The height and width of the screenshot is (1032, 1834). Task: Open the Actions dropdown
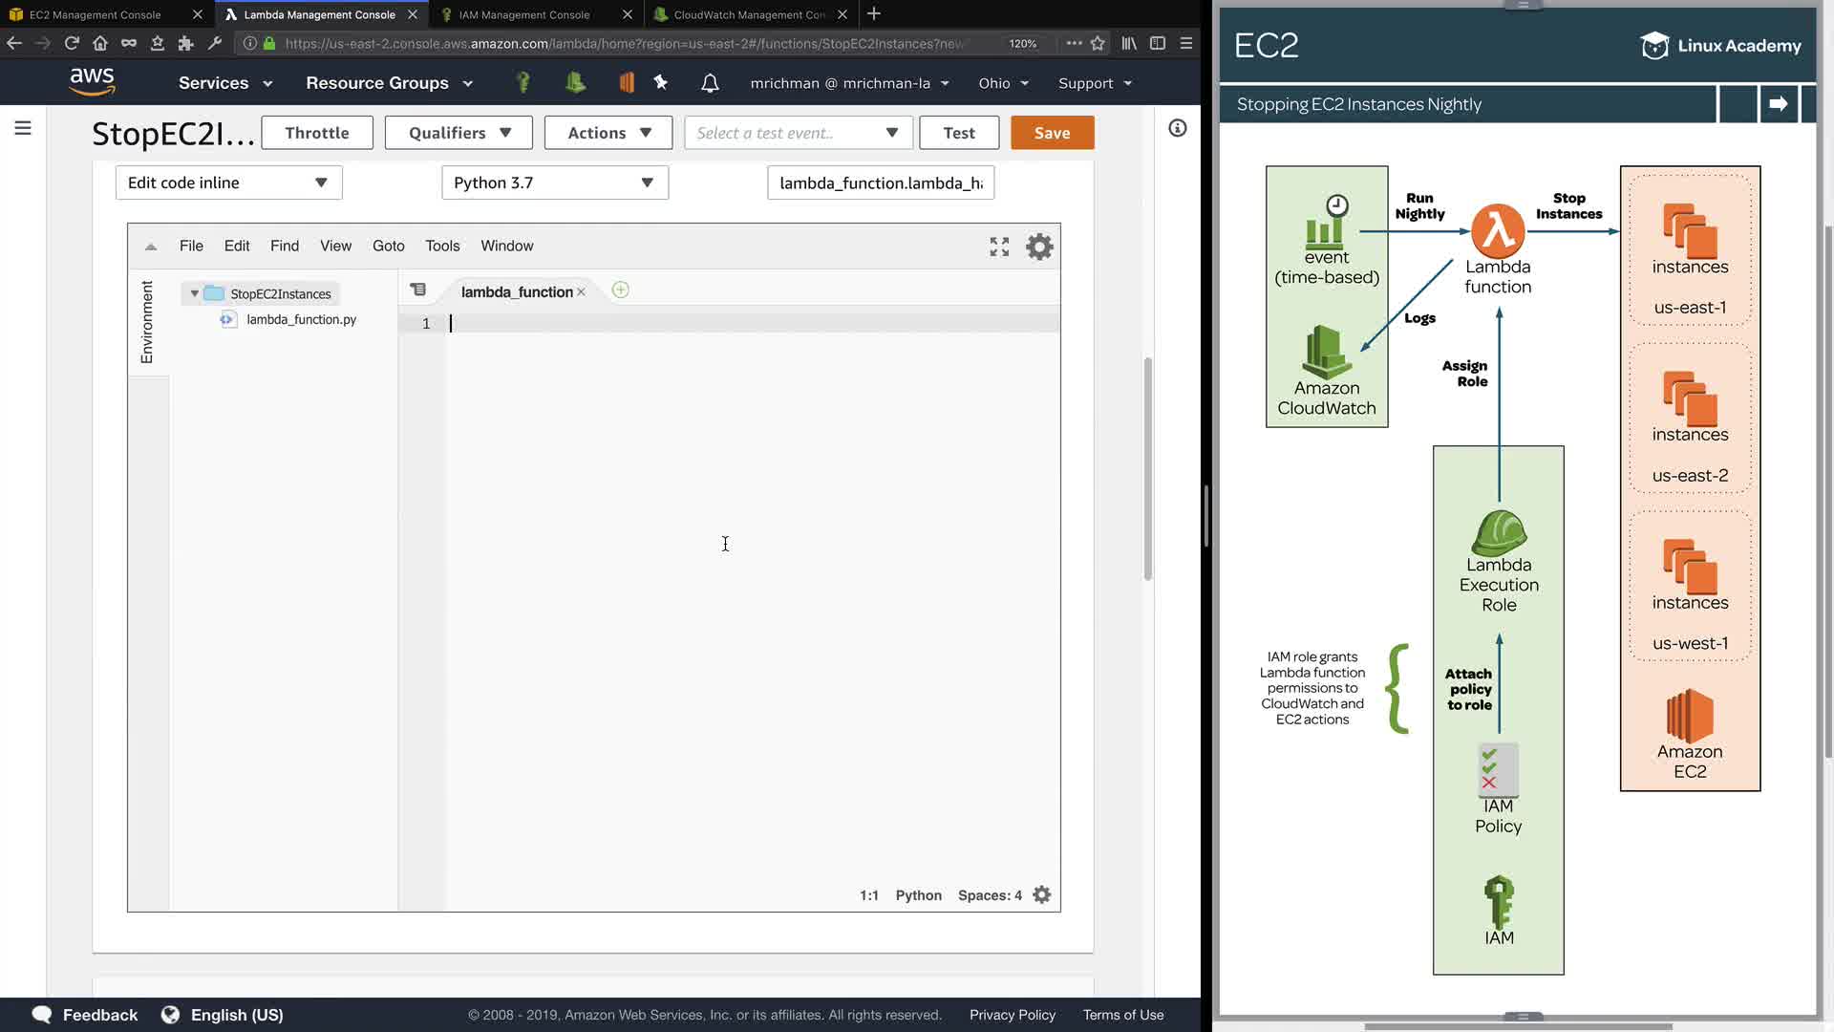[x=608, y=133]
